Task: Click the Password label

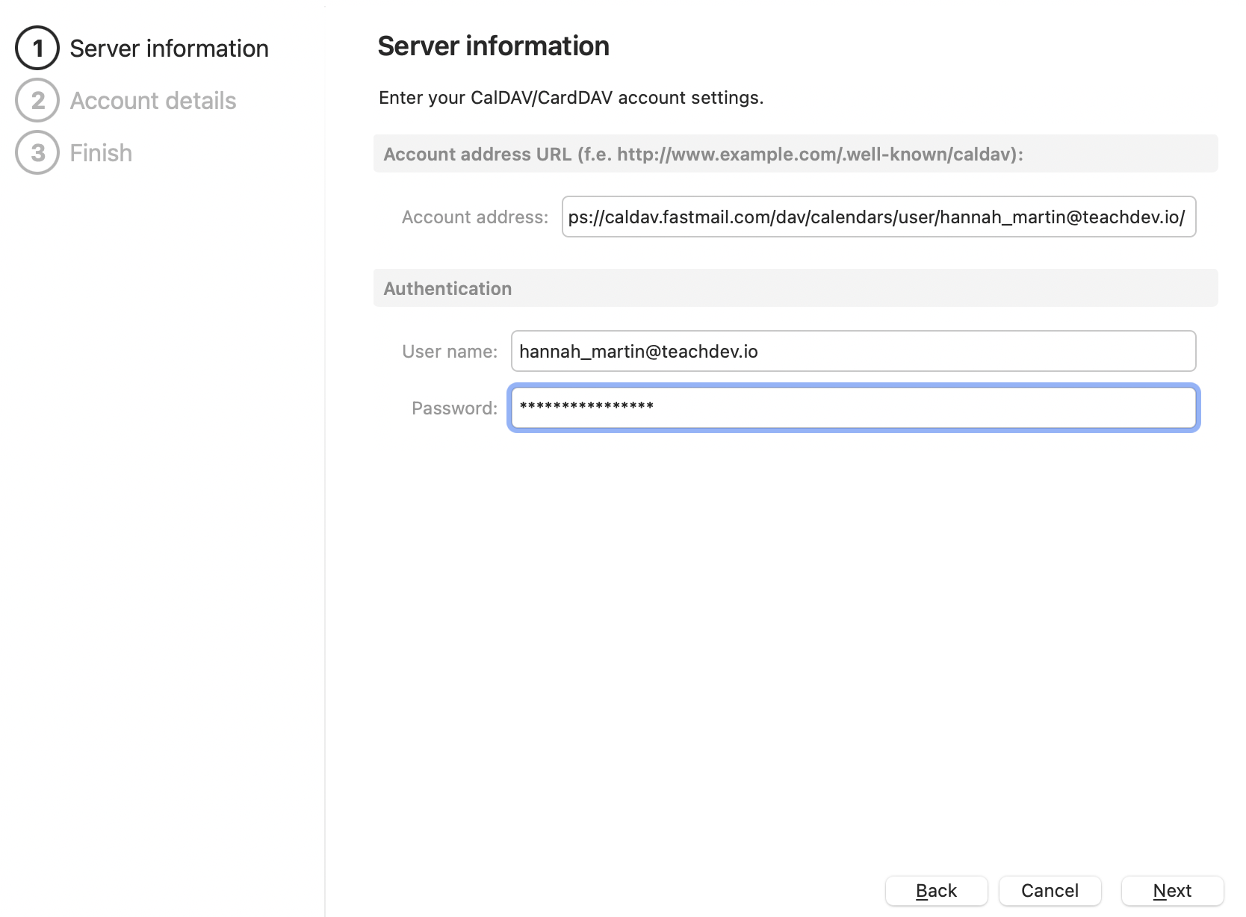Action: [x=454, y=408]
